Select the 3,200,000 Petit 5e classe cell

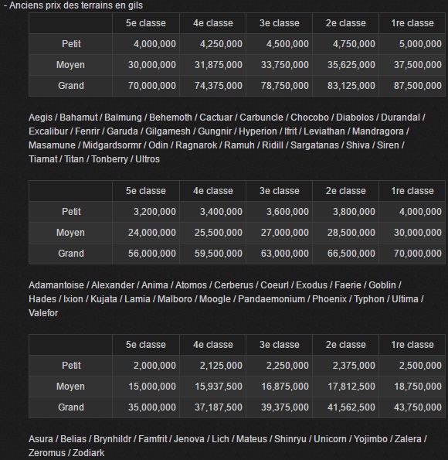[146, 212]
